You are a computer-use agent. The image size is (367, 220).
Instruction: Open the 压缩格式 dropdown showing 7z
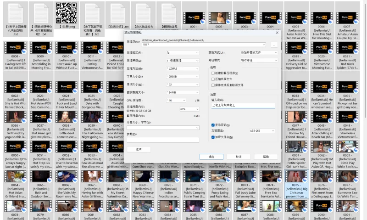(x=182, y=53)
